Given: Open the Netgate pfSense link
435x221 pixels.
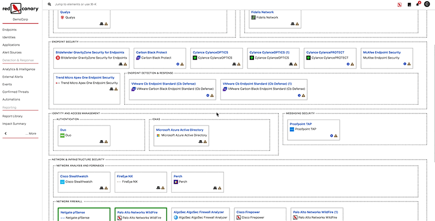Looking at the screenshot, I should [x=73, y=212].
